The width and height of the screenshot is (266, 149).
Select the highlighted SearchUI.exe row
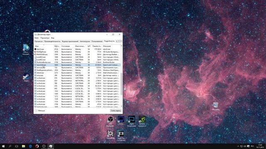77,65
